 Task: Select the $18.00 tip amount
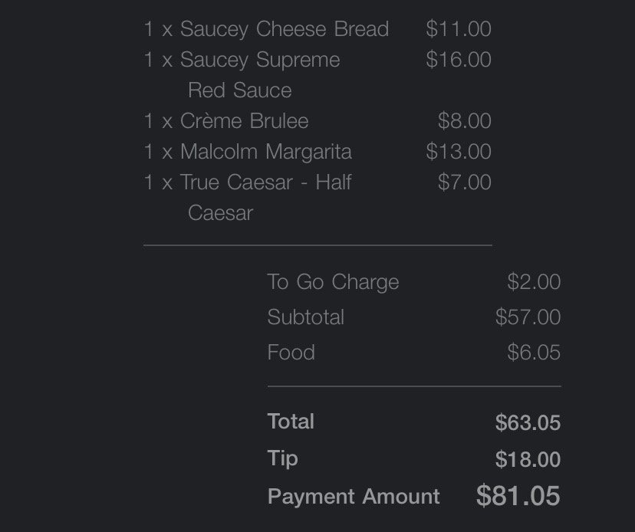[528, 459]
